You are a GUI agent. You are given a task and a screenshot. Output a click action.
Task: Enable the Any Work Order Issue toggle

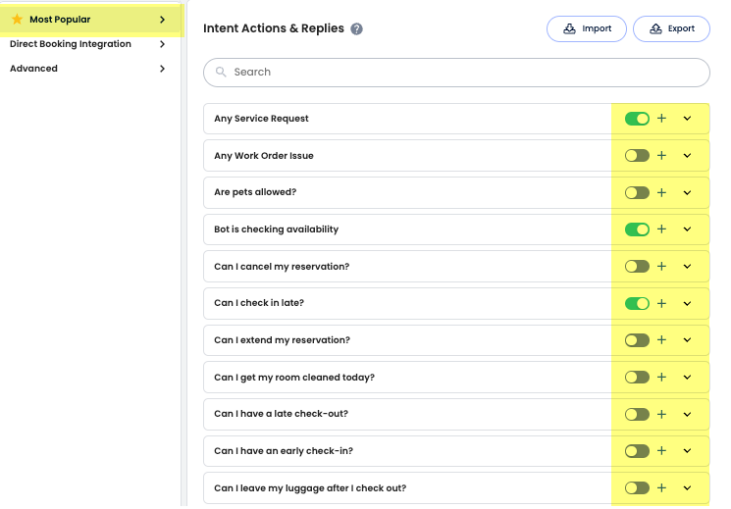[x=637, y=156]
